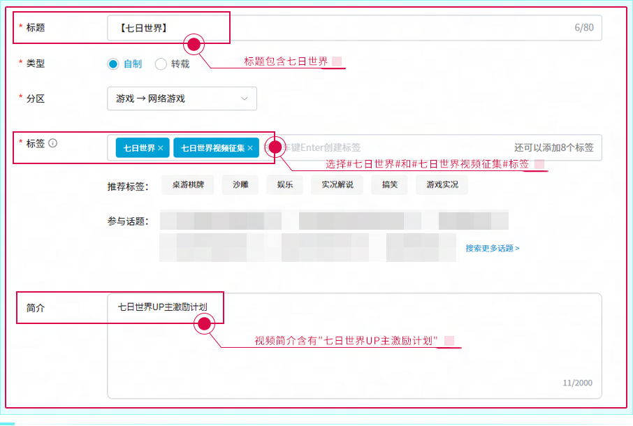This screenshot has width=633, height=426.
Task: Remove the 七日世界视频征集 tag
Action: coord(250,148)
